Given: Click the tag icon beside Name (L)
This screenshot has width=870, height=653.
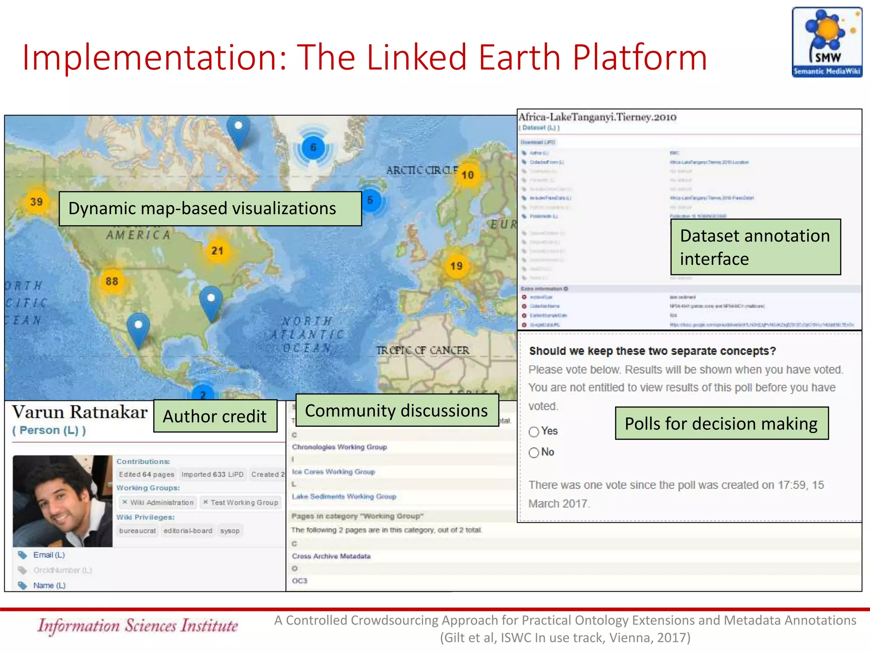Looking at the screenshot, I should (23, 585).
